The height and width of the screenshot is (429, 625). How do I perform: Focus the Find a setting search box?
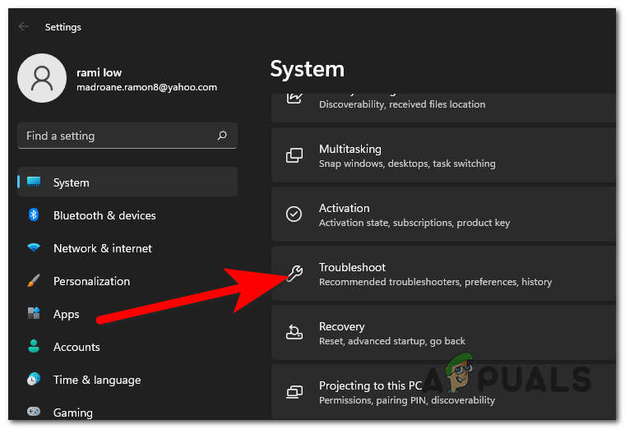pos(127,136)
